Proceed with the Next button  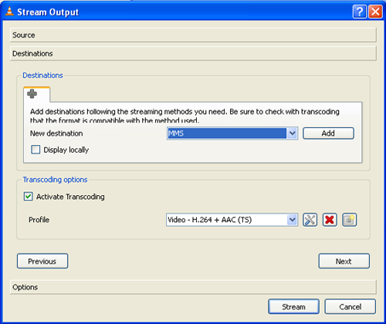(x=344, y=261)
